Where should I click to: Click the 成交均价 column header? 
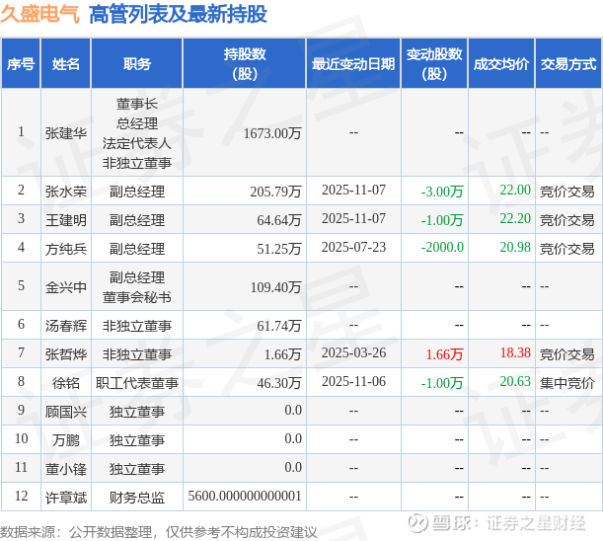tap(501, 63)
